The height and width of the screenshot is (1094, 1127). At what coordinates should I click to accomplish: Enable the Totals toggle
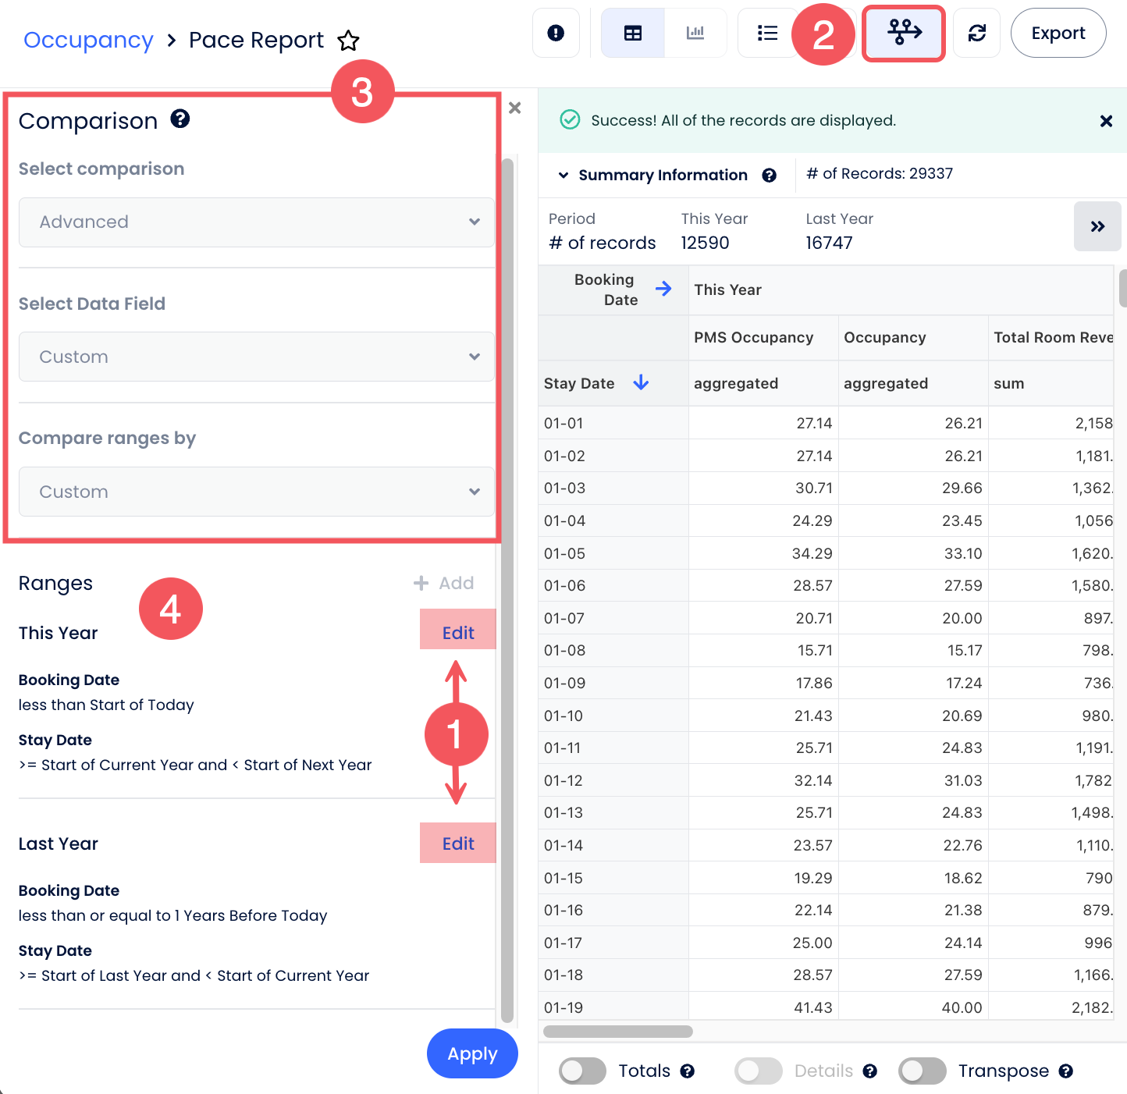coord(582,1071)
